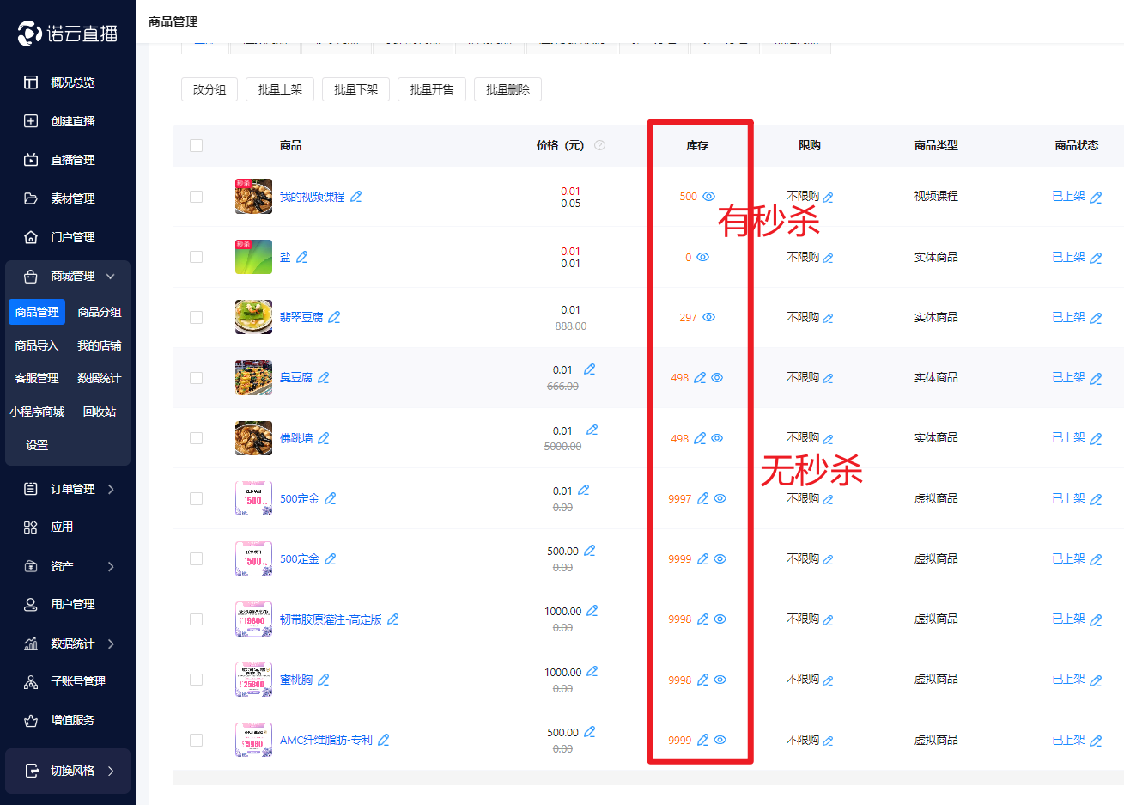Viewport: 1124px width, 805px height.
Task: Collapse the 商城管理 sidebar menu
Action: (x=110, y=277)
